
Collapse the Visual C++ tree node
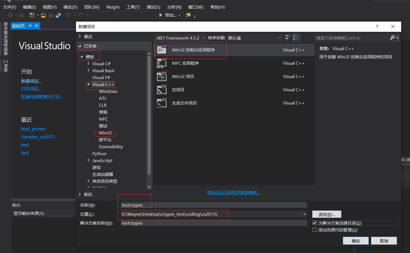[x=88, y=84]
